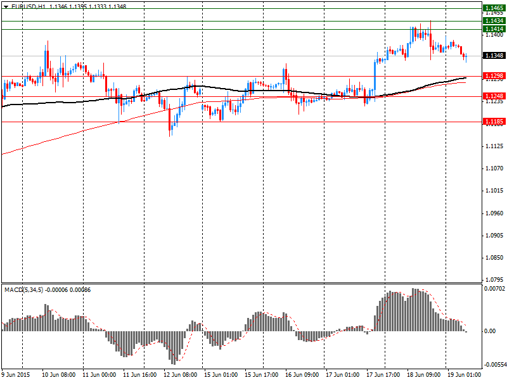507x380 pixels.
Task: Click the 1.0905 price scale value
Action: pyautogui.click(x=494, y=236)
